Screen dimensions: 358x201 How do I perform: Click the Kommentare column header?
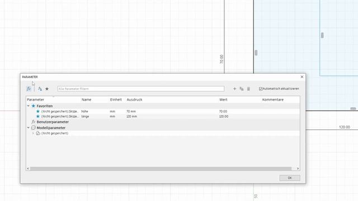[x=273, y=100]
